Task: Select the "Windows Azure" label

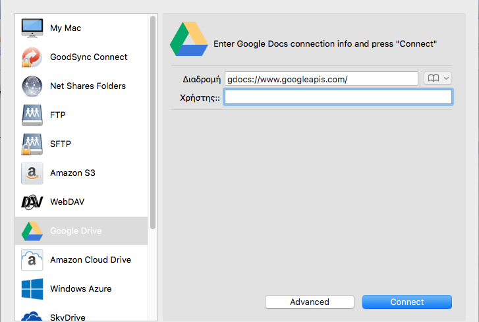Action: click(x=80, y=289)
